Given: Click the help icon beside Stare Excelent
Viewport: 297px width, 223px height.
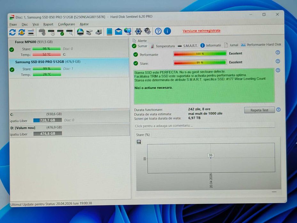Looking at the screenshot, I should [278, 61].
